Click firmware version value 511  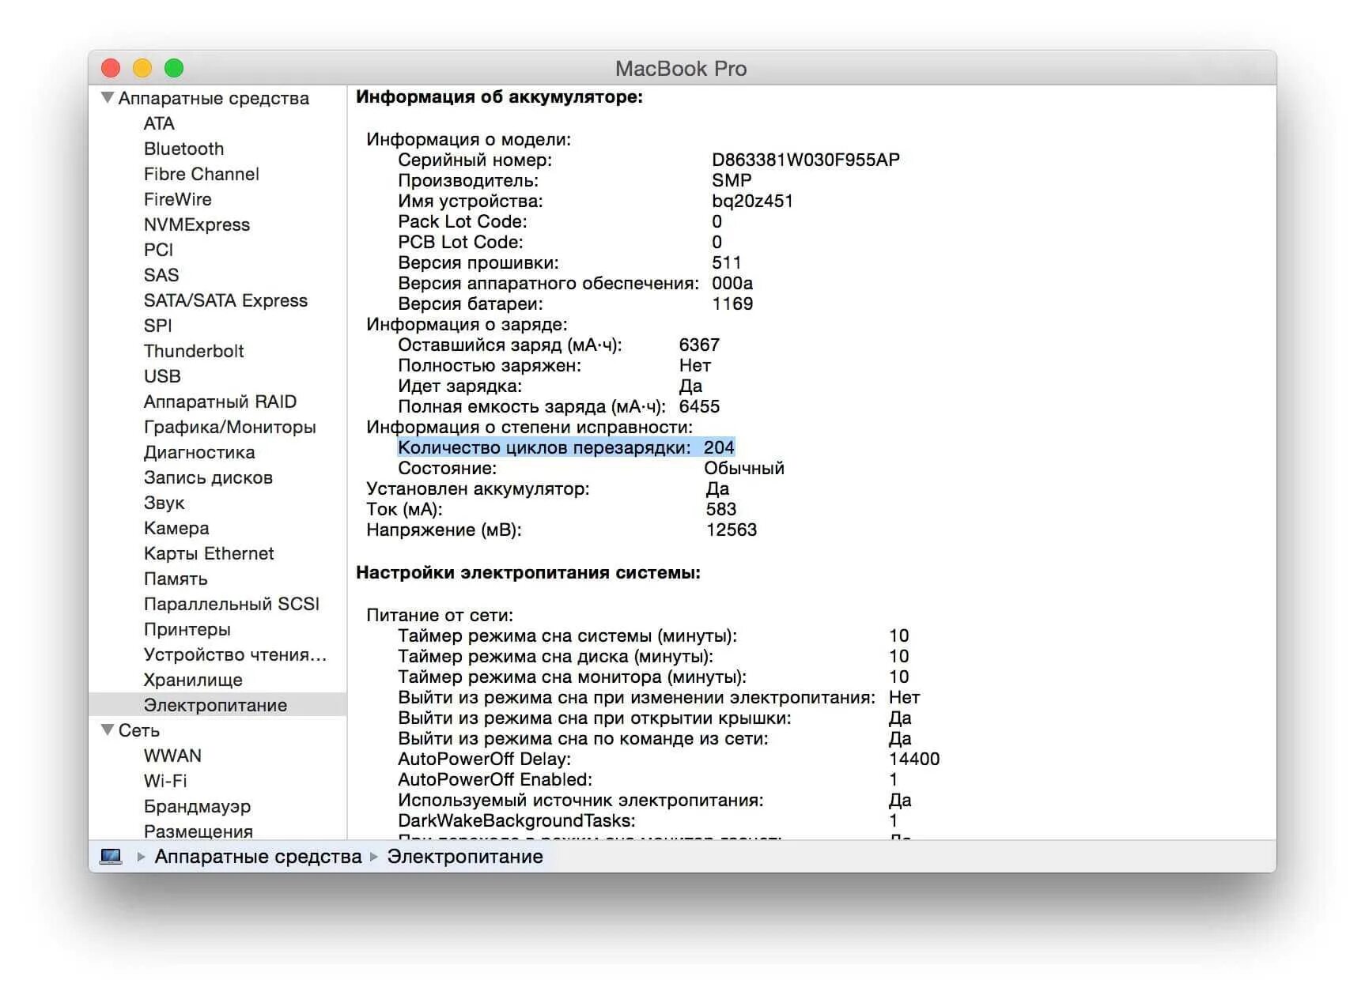727,262
